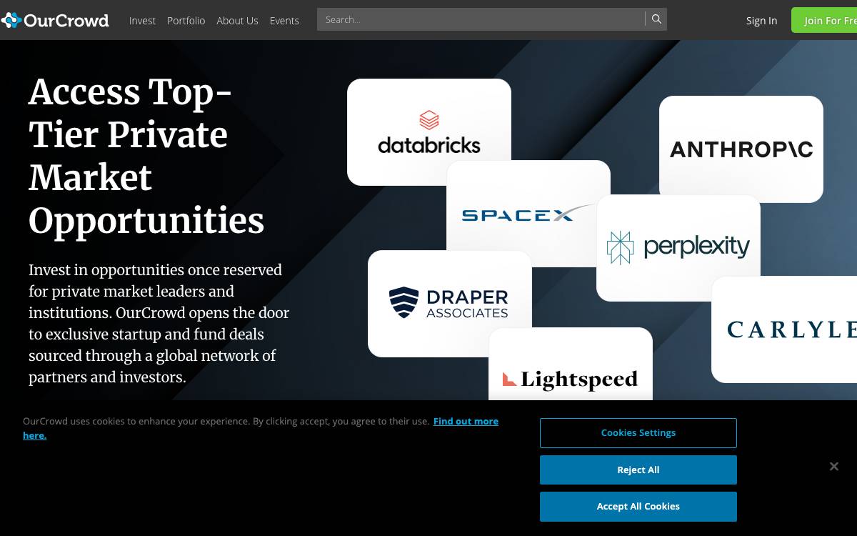Click the Sign In link
The width and height of the screenshot is (857, 536).
(761, 21)
